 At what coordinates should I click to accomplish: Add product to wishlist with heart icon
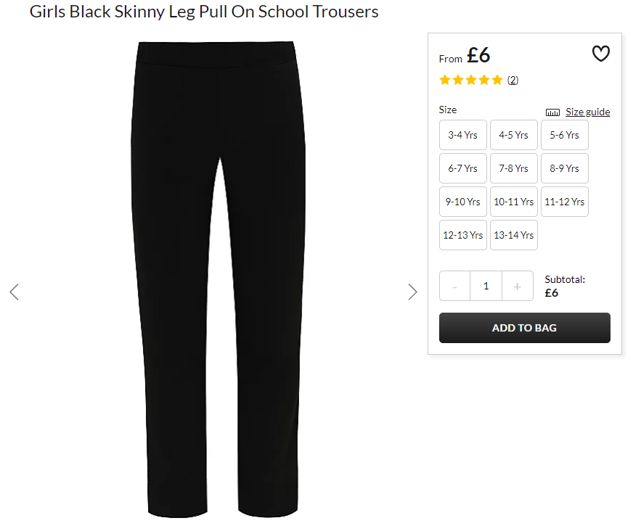tap(600, 54)
